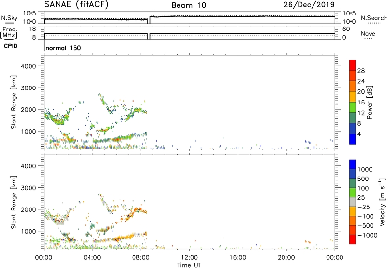Image resolution: width=387 pixels, height=268 pixels.
Task: Click the 'N.Search' legend label
Action: point(373,18)
